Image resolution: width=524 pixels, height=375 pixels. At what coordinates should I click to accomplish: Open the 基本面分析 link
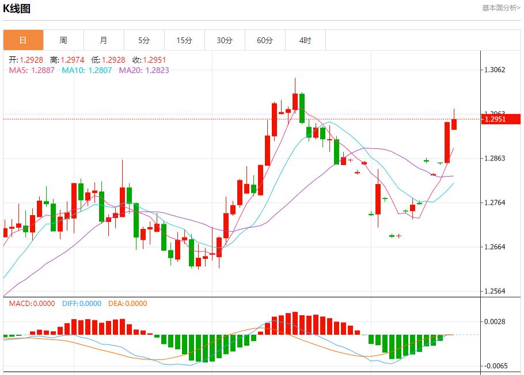tap(500, 8)
